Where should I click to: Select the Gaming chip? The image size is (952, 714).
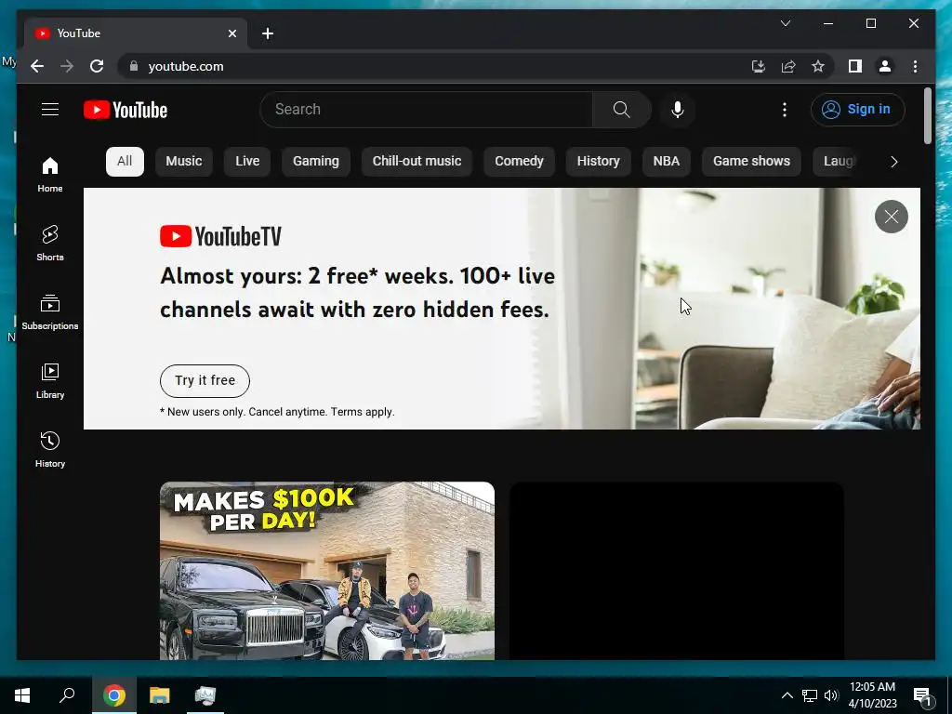[316, 162]
